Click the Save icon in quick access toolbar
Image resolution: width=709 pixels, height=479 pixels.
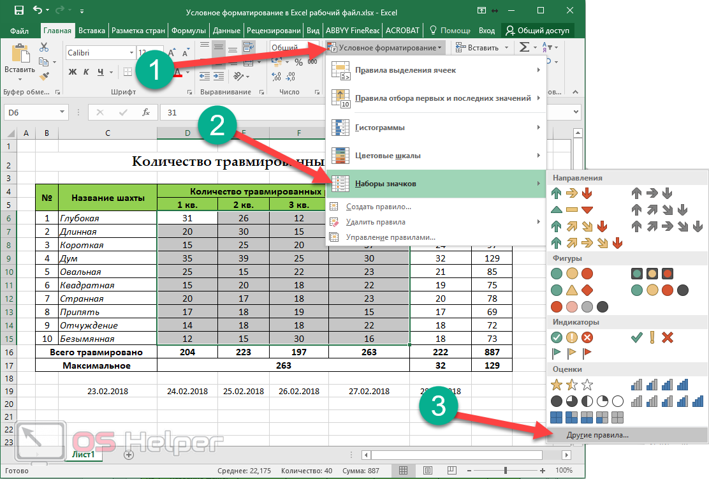18,10
